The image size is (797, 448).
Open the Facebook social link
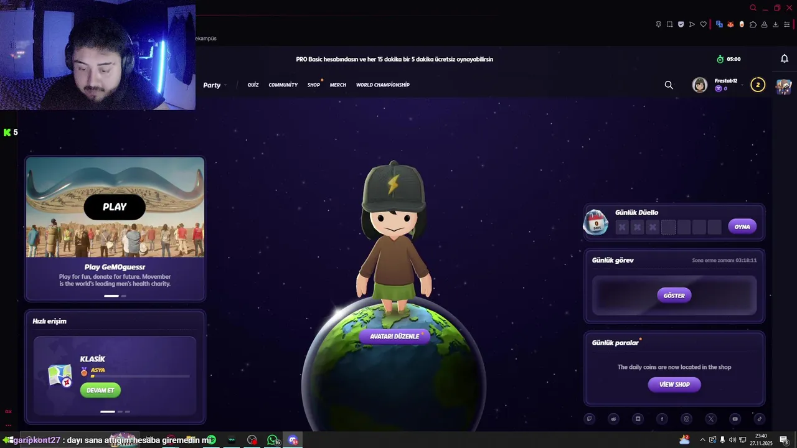click(662, 419)
